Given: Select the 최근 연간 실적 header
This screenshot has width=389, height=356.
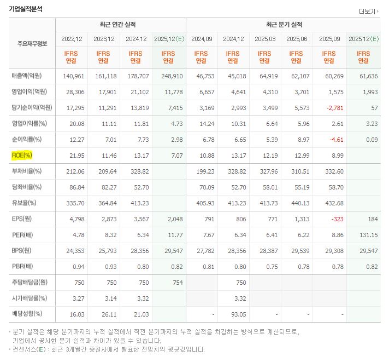Looking at the screenshot, I should [x=117, y=25].
